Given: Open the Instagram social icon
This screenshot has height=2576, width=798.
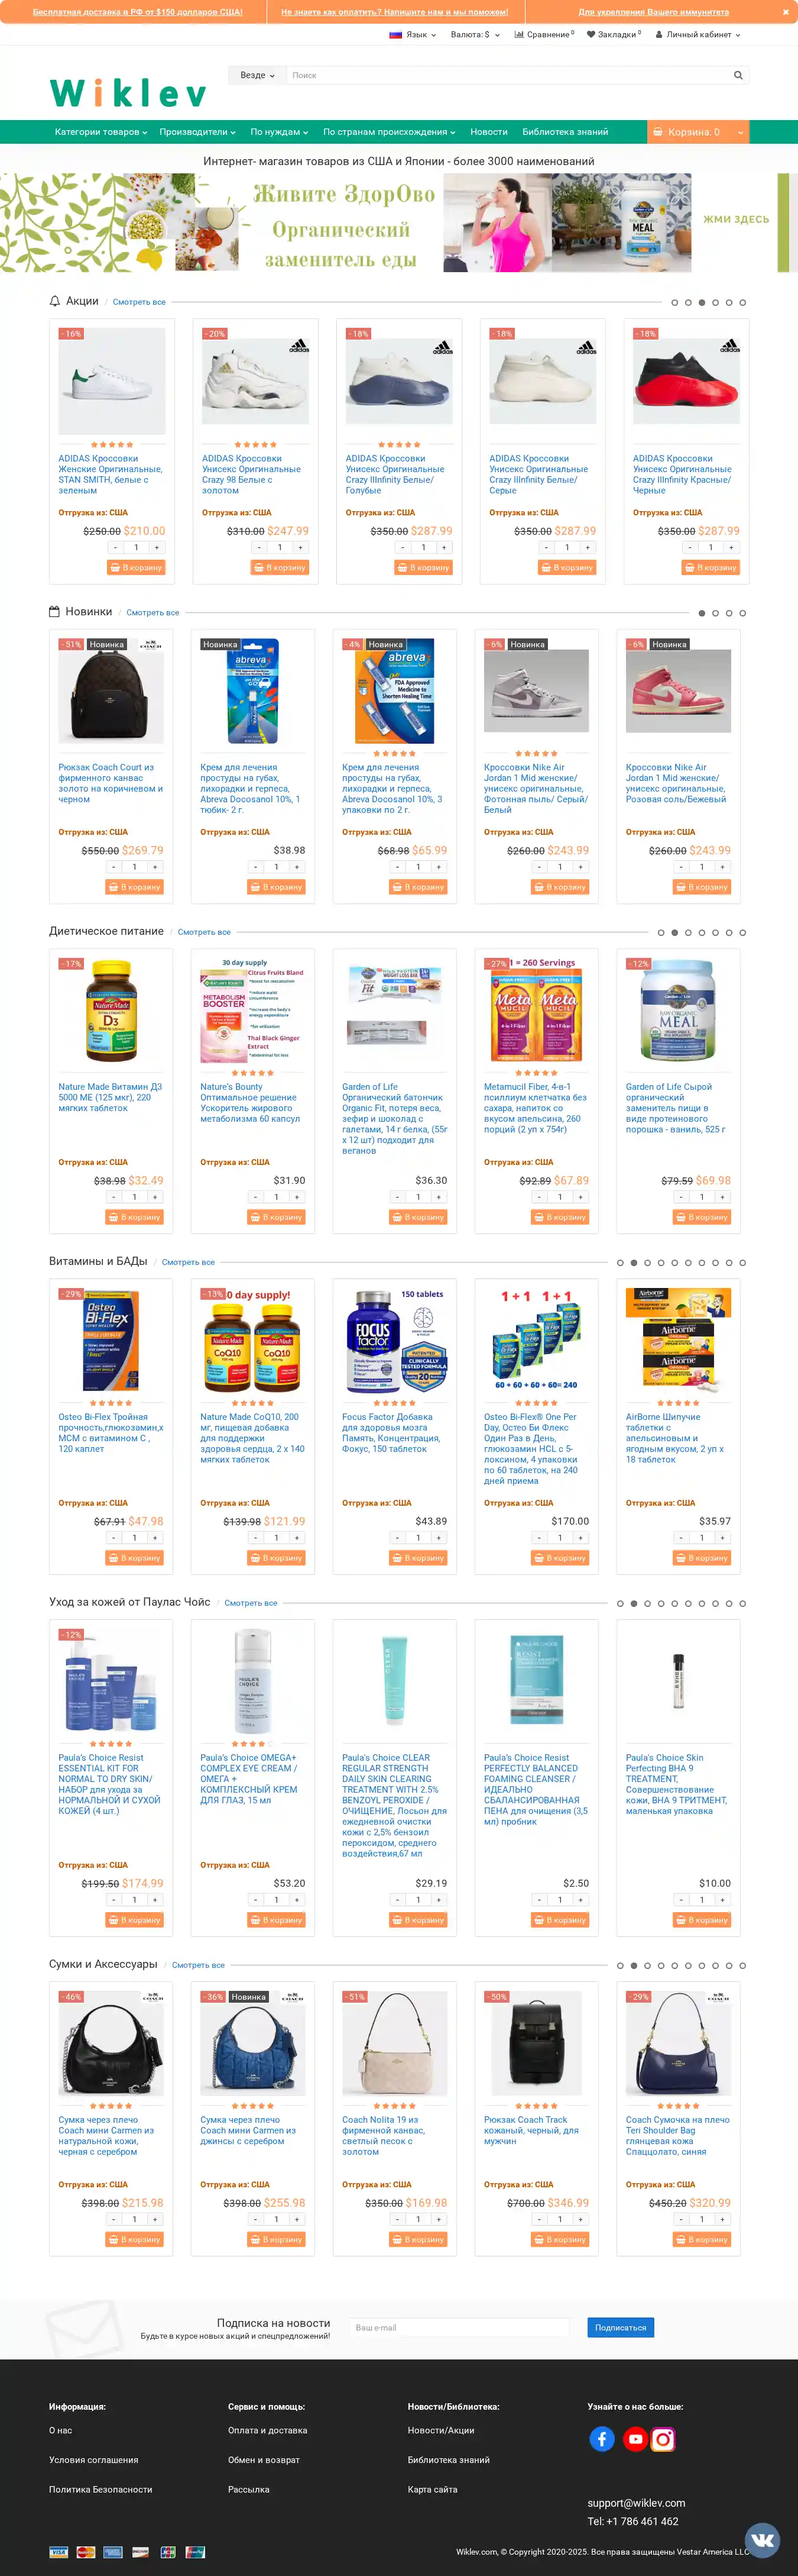Looking at the screenshot, I should [x=663, y=2439].
